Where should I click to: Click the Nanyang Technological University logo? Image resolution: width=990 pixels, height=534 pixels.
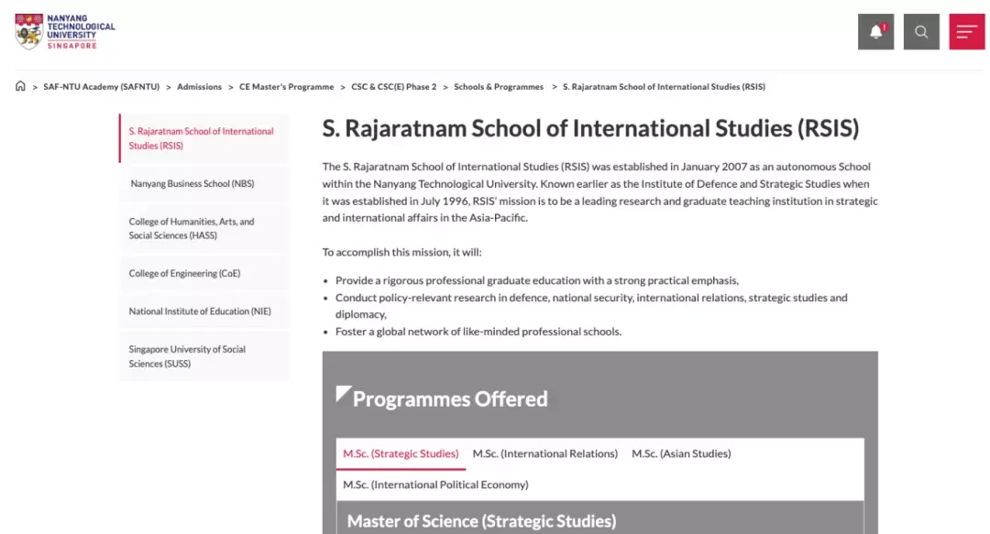pos(65,31)
